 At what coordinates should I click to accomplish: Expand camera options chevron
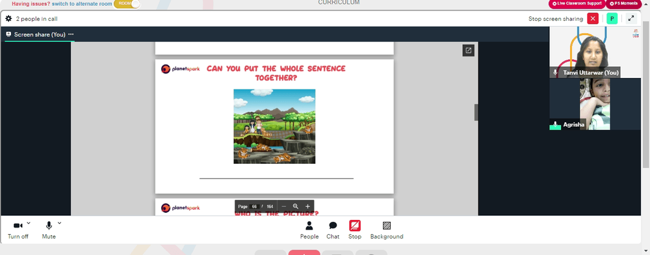click(x=29, y=223)
